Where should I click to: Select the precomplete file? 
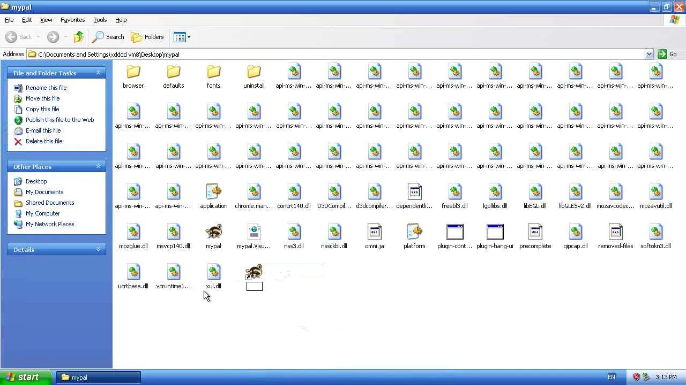pos(535,237)
